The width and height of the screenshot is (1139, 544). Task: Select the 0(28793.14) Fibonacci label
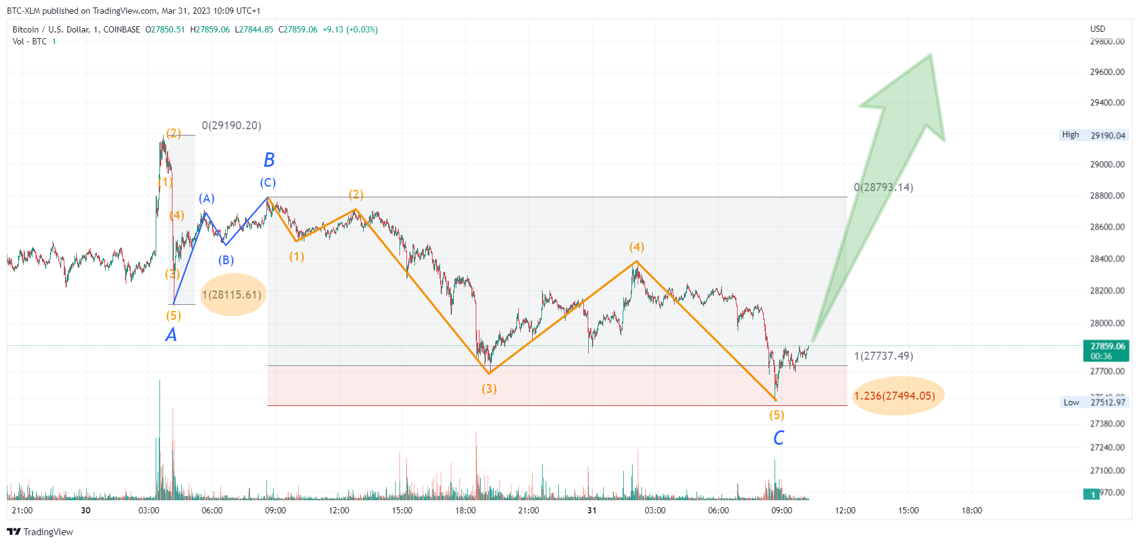pos(883,187)
